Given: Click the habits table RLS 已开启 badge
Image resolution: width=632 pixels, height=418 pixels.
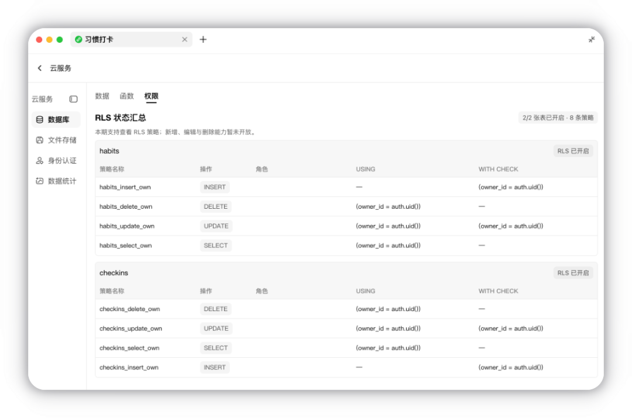Looking at the screenshot, I should pos(573,151).
